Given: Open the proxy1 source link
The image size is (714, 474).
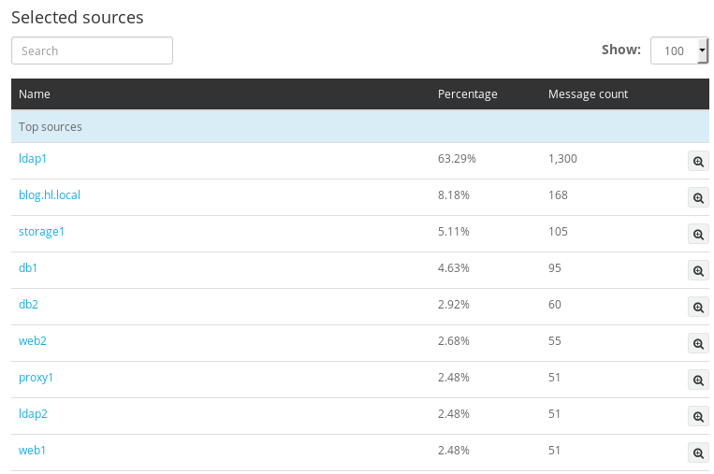Looking at the screenshot, I should (x=36, y=378).
